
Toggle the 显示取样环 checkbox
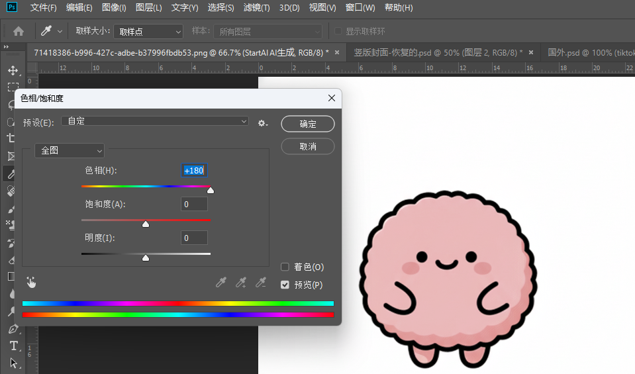[x=338, y=31]
